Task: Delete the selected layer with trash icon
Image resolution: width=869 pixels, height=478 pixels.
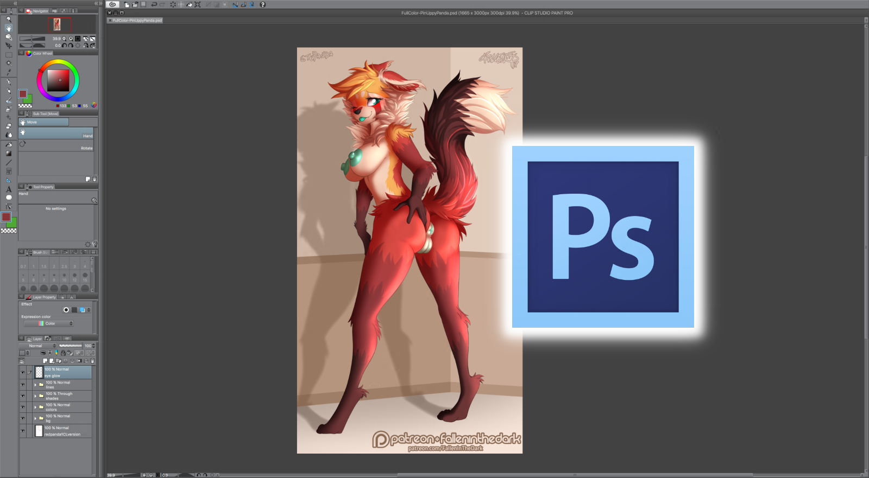Action: pyautogui.click(x=92, y=361)
